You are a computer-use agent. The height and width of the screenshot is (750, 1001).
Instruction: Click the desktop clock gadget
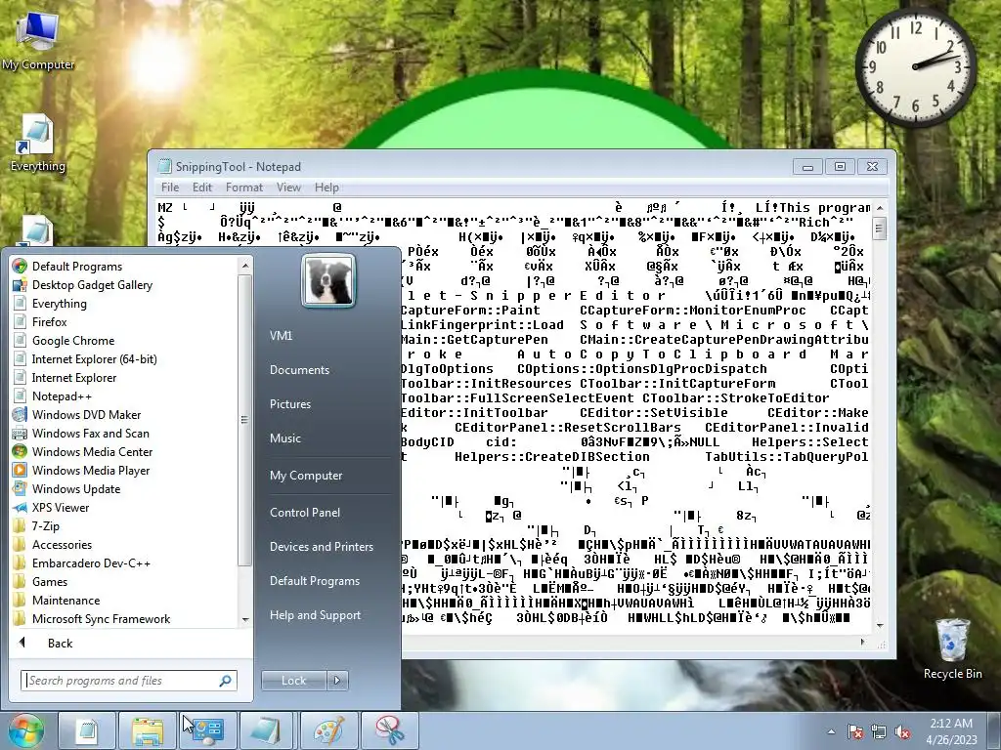(915, 66)
